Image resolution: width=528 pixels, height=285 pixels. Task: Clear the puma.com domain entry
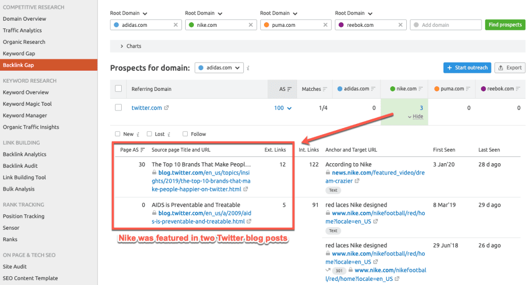coord(326,25)
